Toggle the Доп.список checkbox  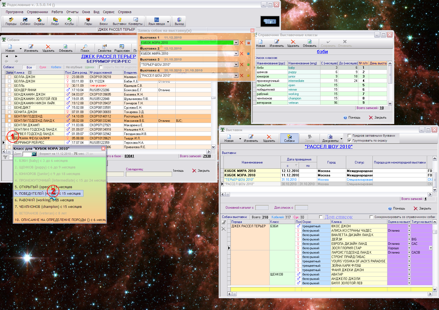(x=321, y=217)
